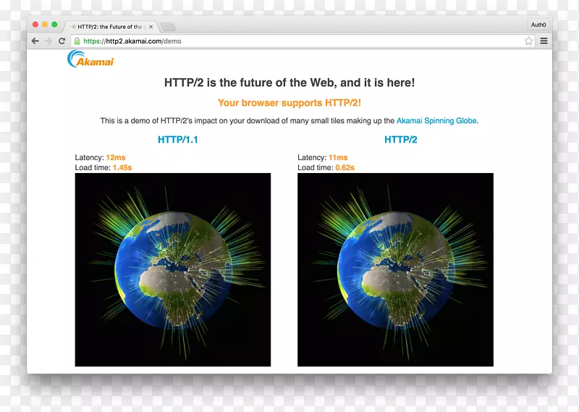Viewport: 579px width, 412px height.
Task: Select the HTTP/2: the Future tab
Action: 111,27
